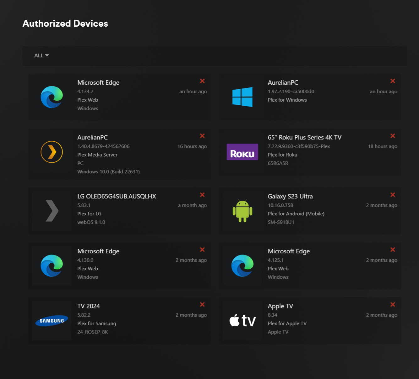
Task: Click the webOS 9.1.0 text
Action: click(91, 222)
